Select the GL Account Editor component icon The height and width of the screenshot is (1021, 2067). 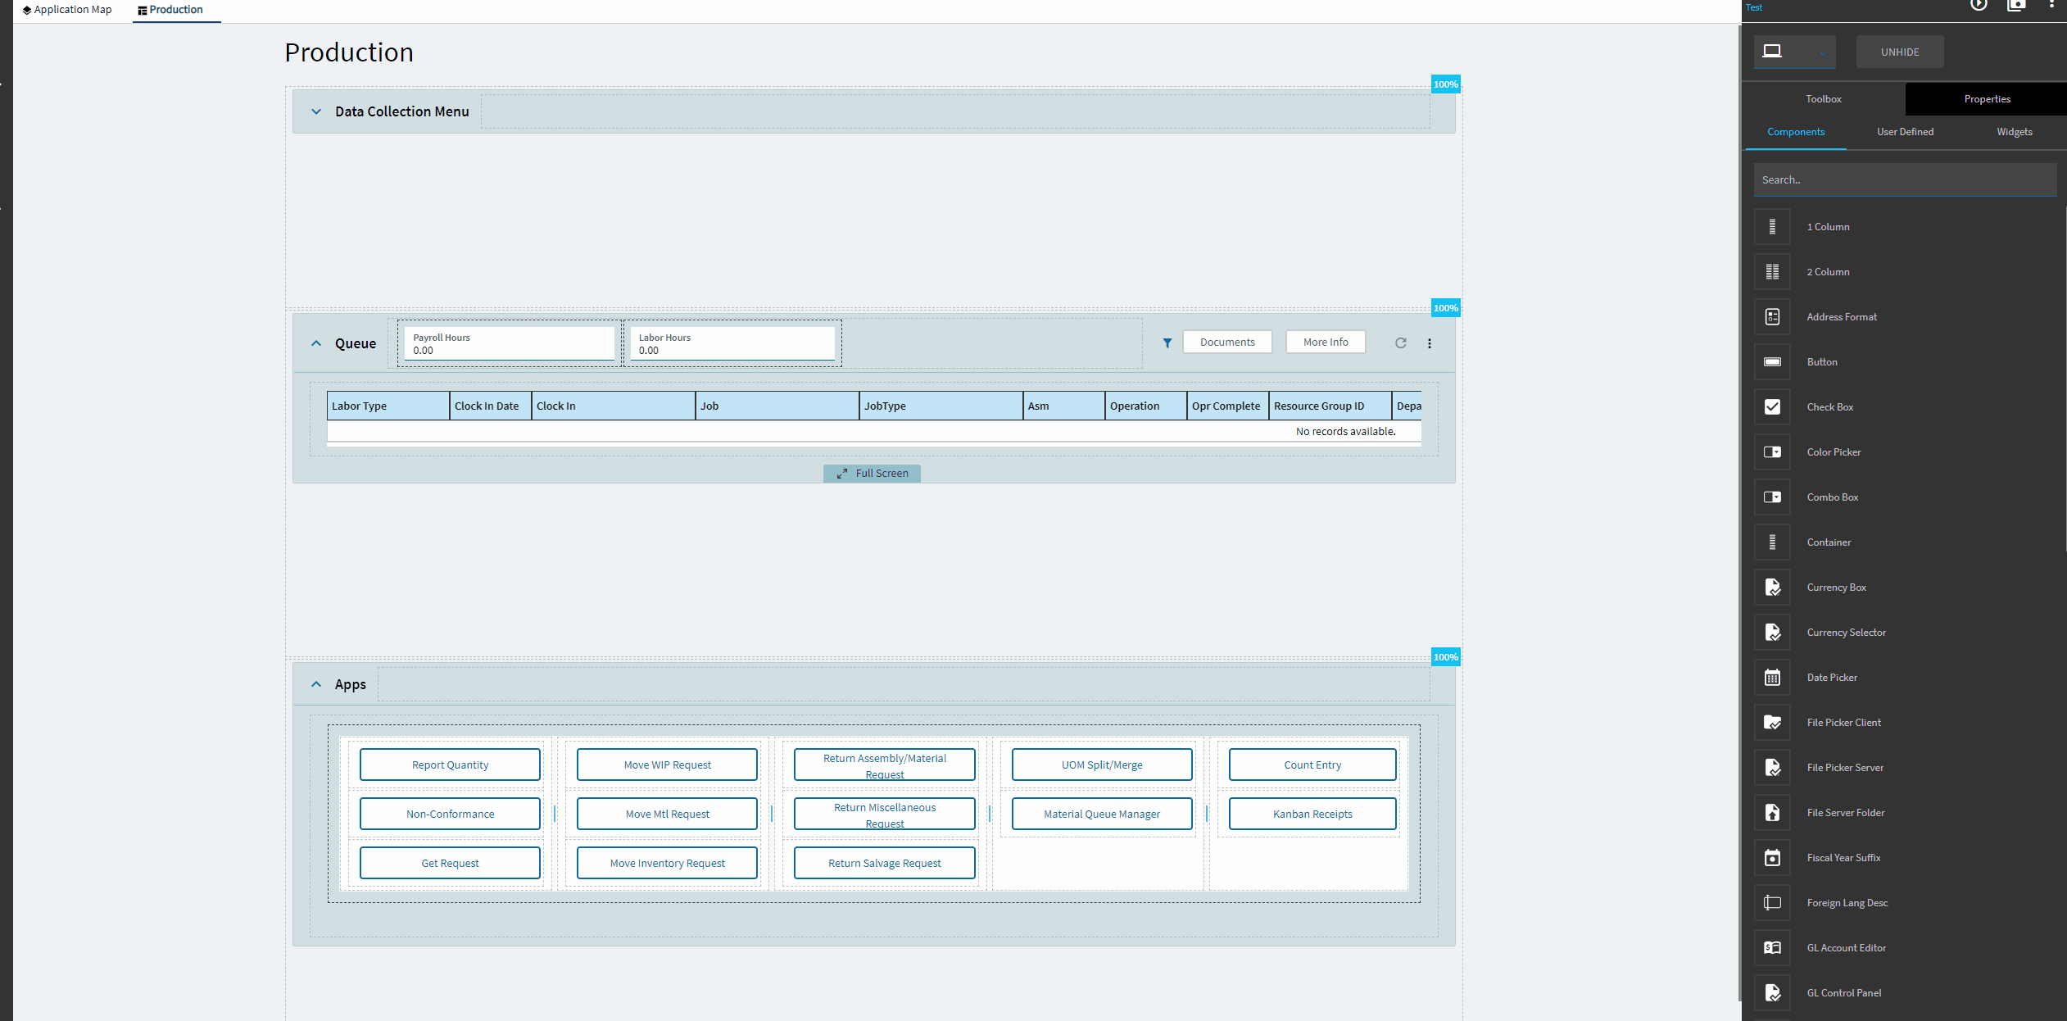(x=1772, y=948)
